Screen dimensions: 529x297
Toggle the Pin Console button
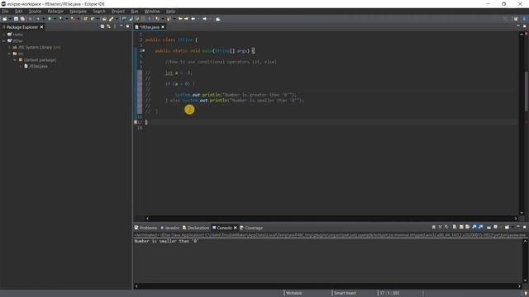click(x=488, y=227)
